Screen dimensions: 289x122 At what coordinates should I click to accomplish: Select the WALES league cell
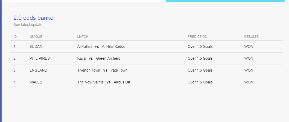[36, 82]
